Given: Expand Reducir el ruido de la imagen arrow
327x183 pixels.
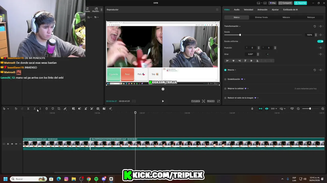Looking at the screenshot, I should tap(258, 98).
